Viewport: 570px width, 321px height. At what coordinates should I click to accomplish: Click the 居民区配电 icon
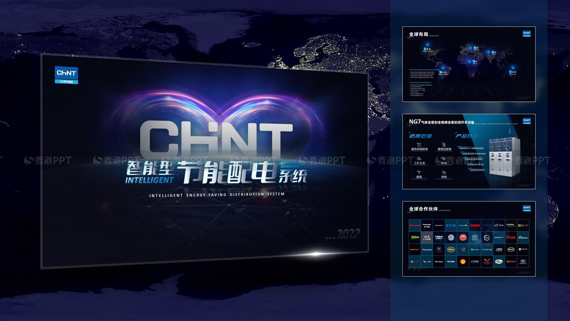pos(444,145)
